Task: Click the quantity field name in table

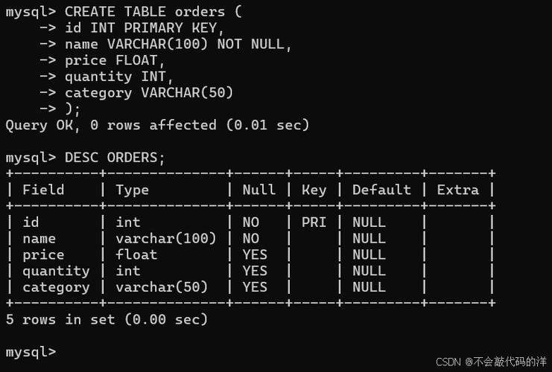Action: [x=56, y=271]
